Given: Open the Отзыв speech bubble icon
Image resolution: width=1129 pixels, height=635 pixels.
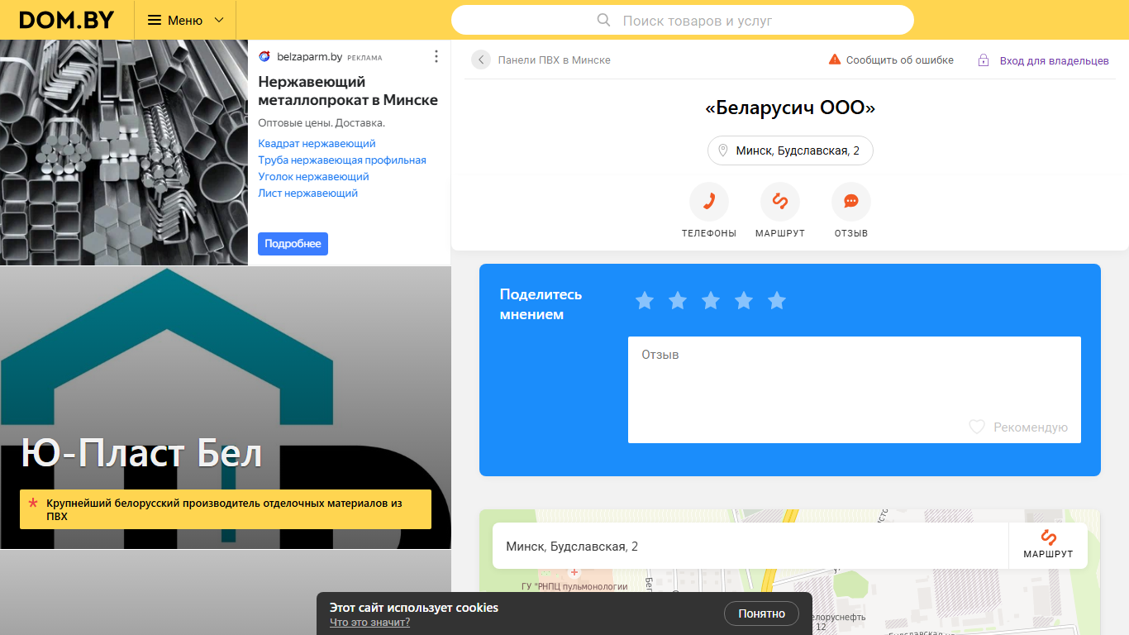Looking at the screenshot, I should point(851,202).
